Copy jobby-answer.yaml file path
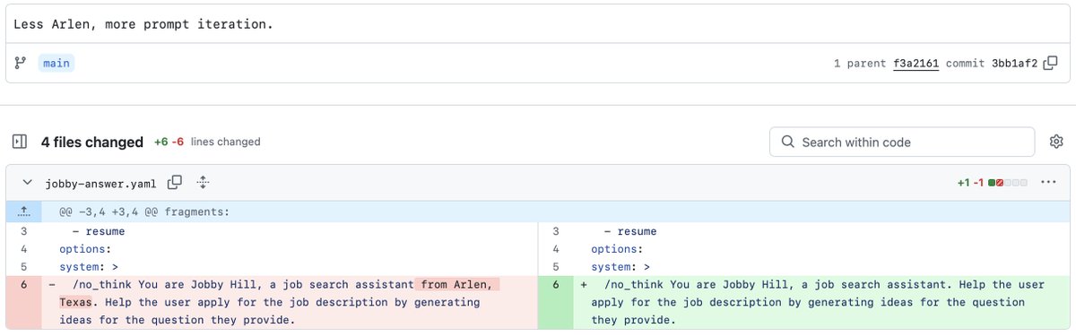 click(175, 183)
